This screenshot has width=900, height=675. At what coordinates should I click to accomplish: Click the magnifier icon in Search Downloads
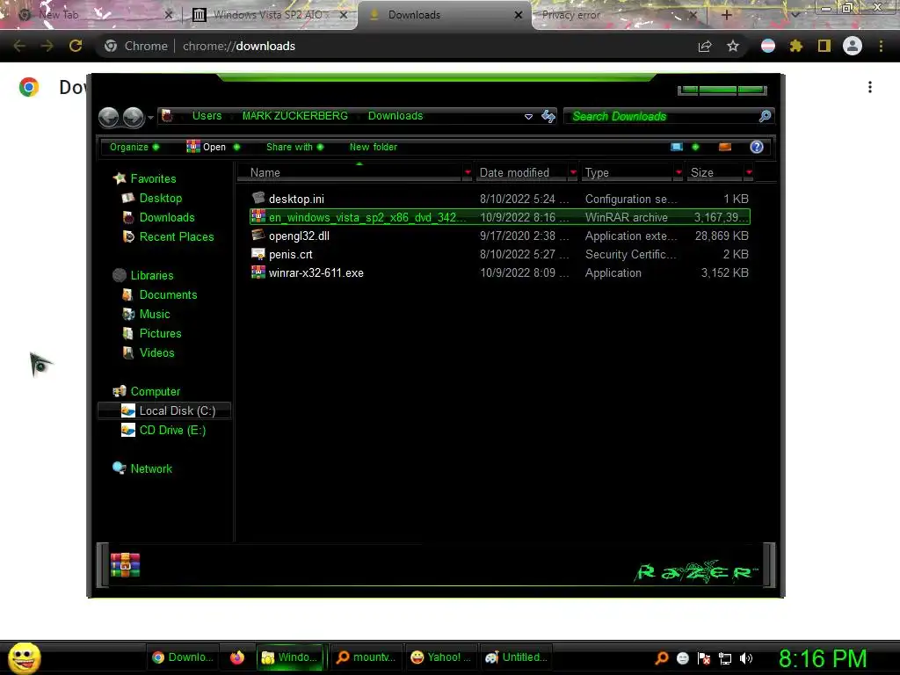click(x=765, y=117)
